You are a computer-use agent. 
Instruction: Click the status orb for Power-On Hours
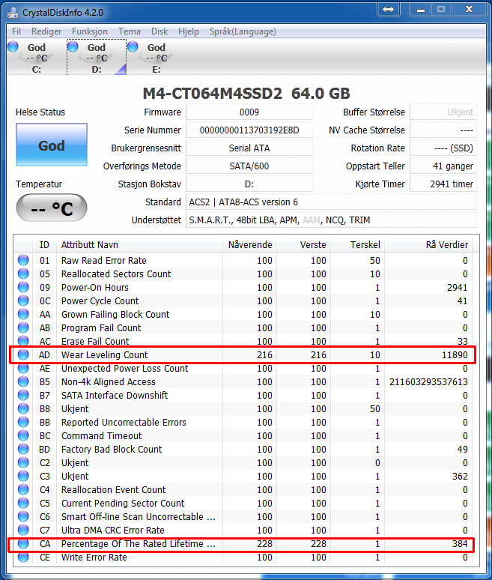(23, 287)
